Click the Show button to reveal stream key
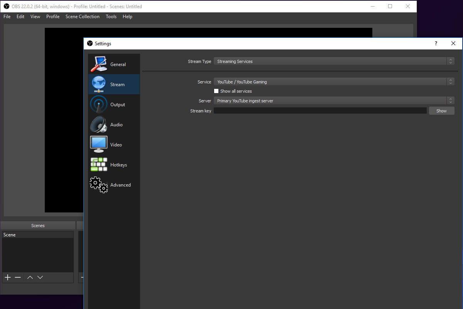 click(441, 110)
